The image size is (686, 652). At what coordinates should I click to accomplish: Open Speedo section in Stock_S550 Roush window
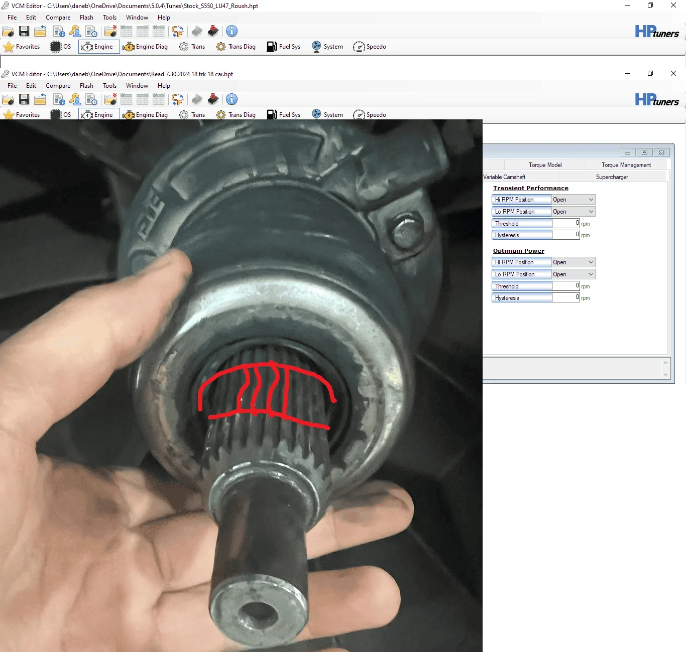point(370,47)
